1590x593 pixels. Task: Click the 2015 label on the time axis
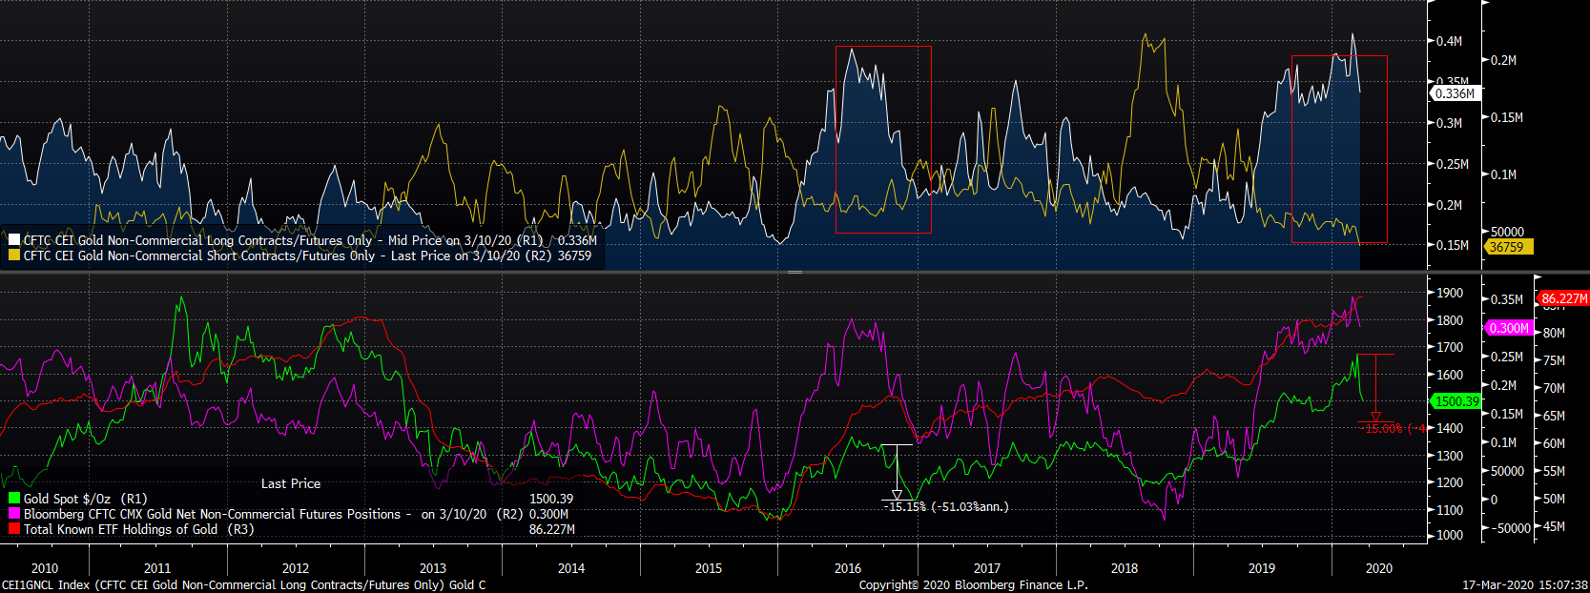pos(709,568)
